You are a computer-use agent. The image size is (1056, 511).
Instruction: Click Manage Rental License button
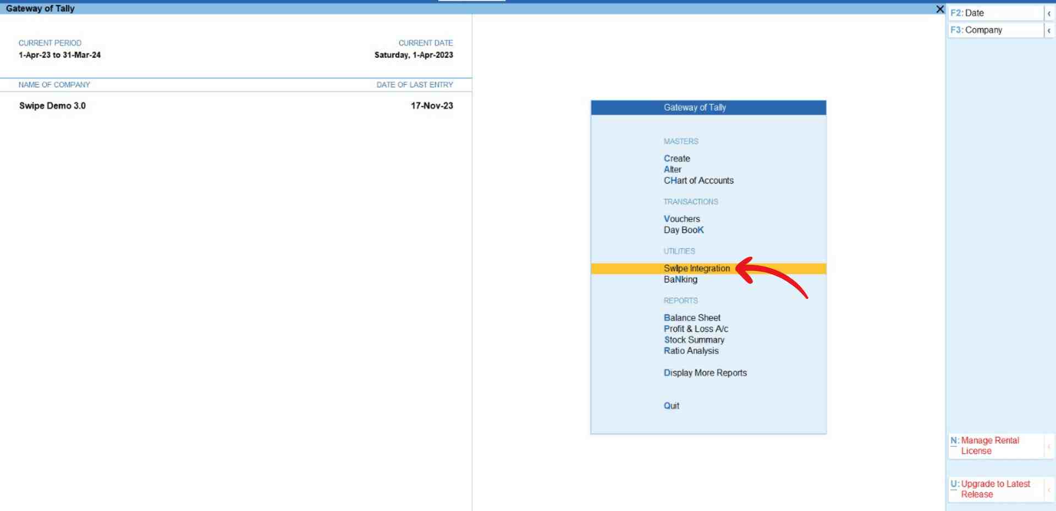click(996, 446)
